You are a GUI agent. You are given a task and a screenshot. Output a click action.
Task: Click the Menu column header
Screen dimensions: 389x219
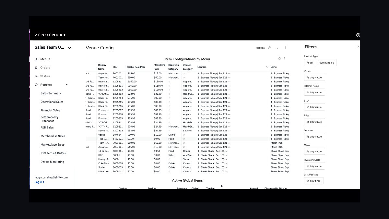tap(274, 67)
